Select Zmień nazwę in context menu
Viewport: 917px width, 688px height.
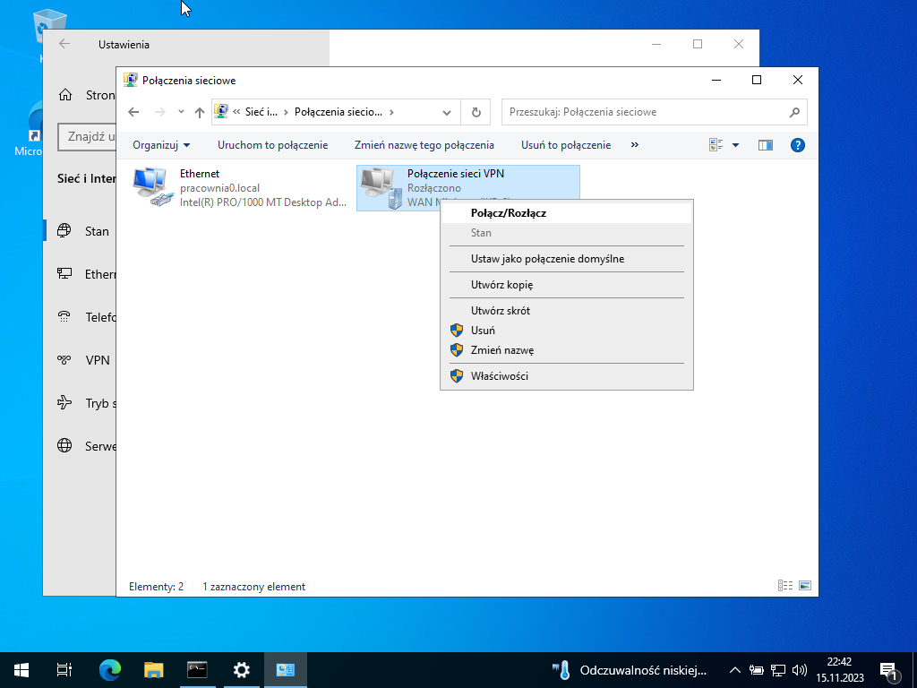click(566, 350)
